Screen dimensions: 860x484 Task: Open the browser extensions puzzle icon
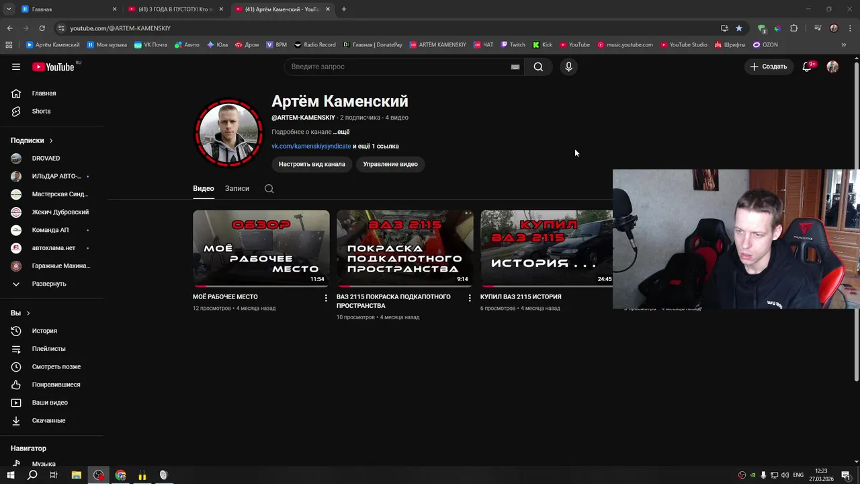(794, 28)
